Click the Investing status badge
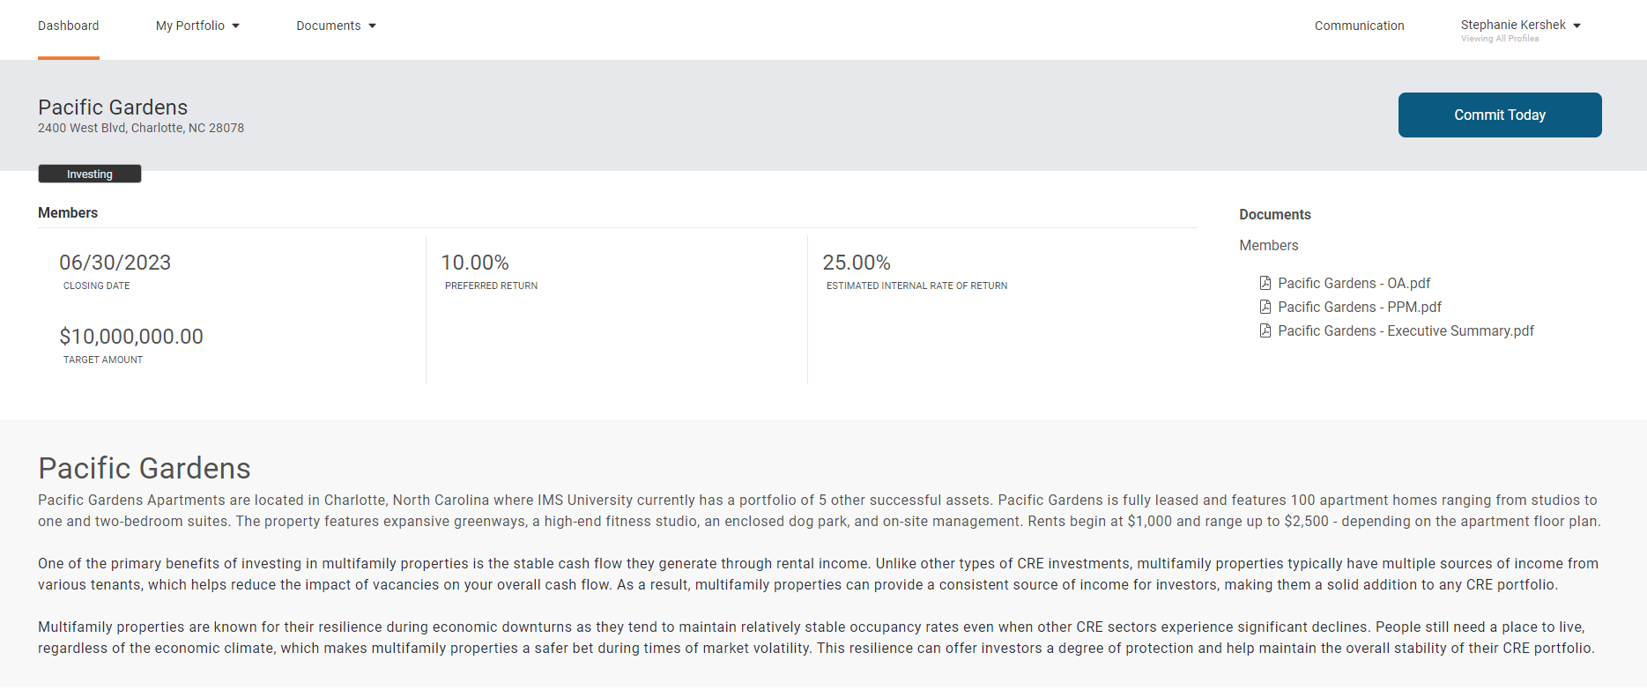Viewport: 1647px width, 690px height. (90, 174)
